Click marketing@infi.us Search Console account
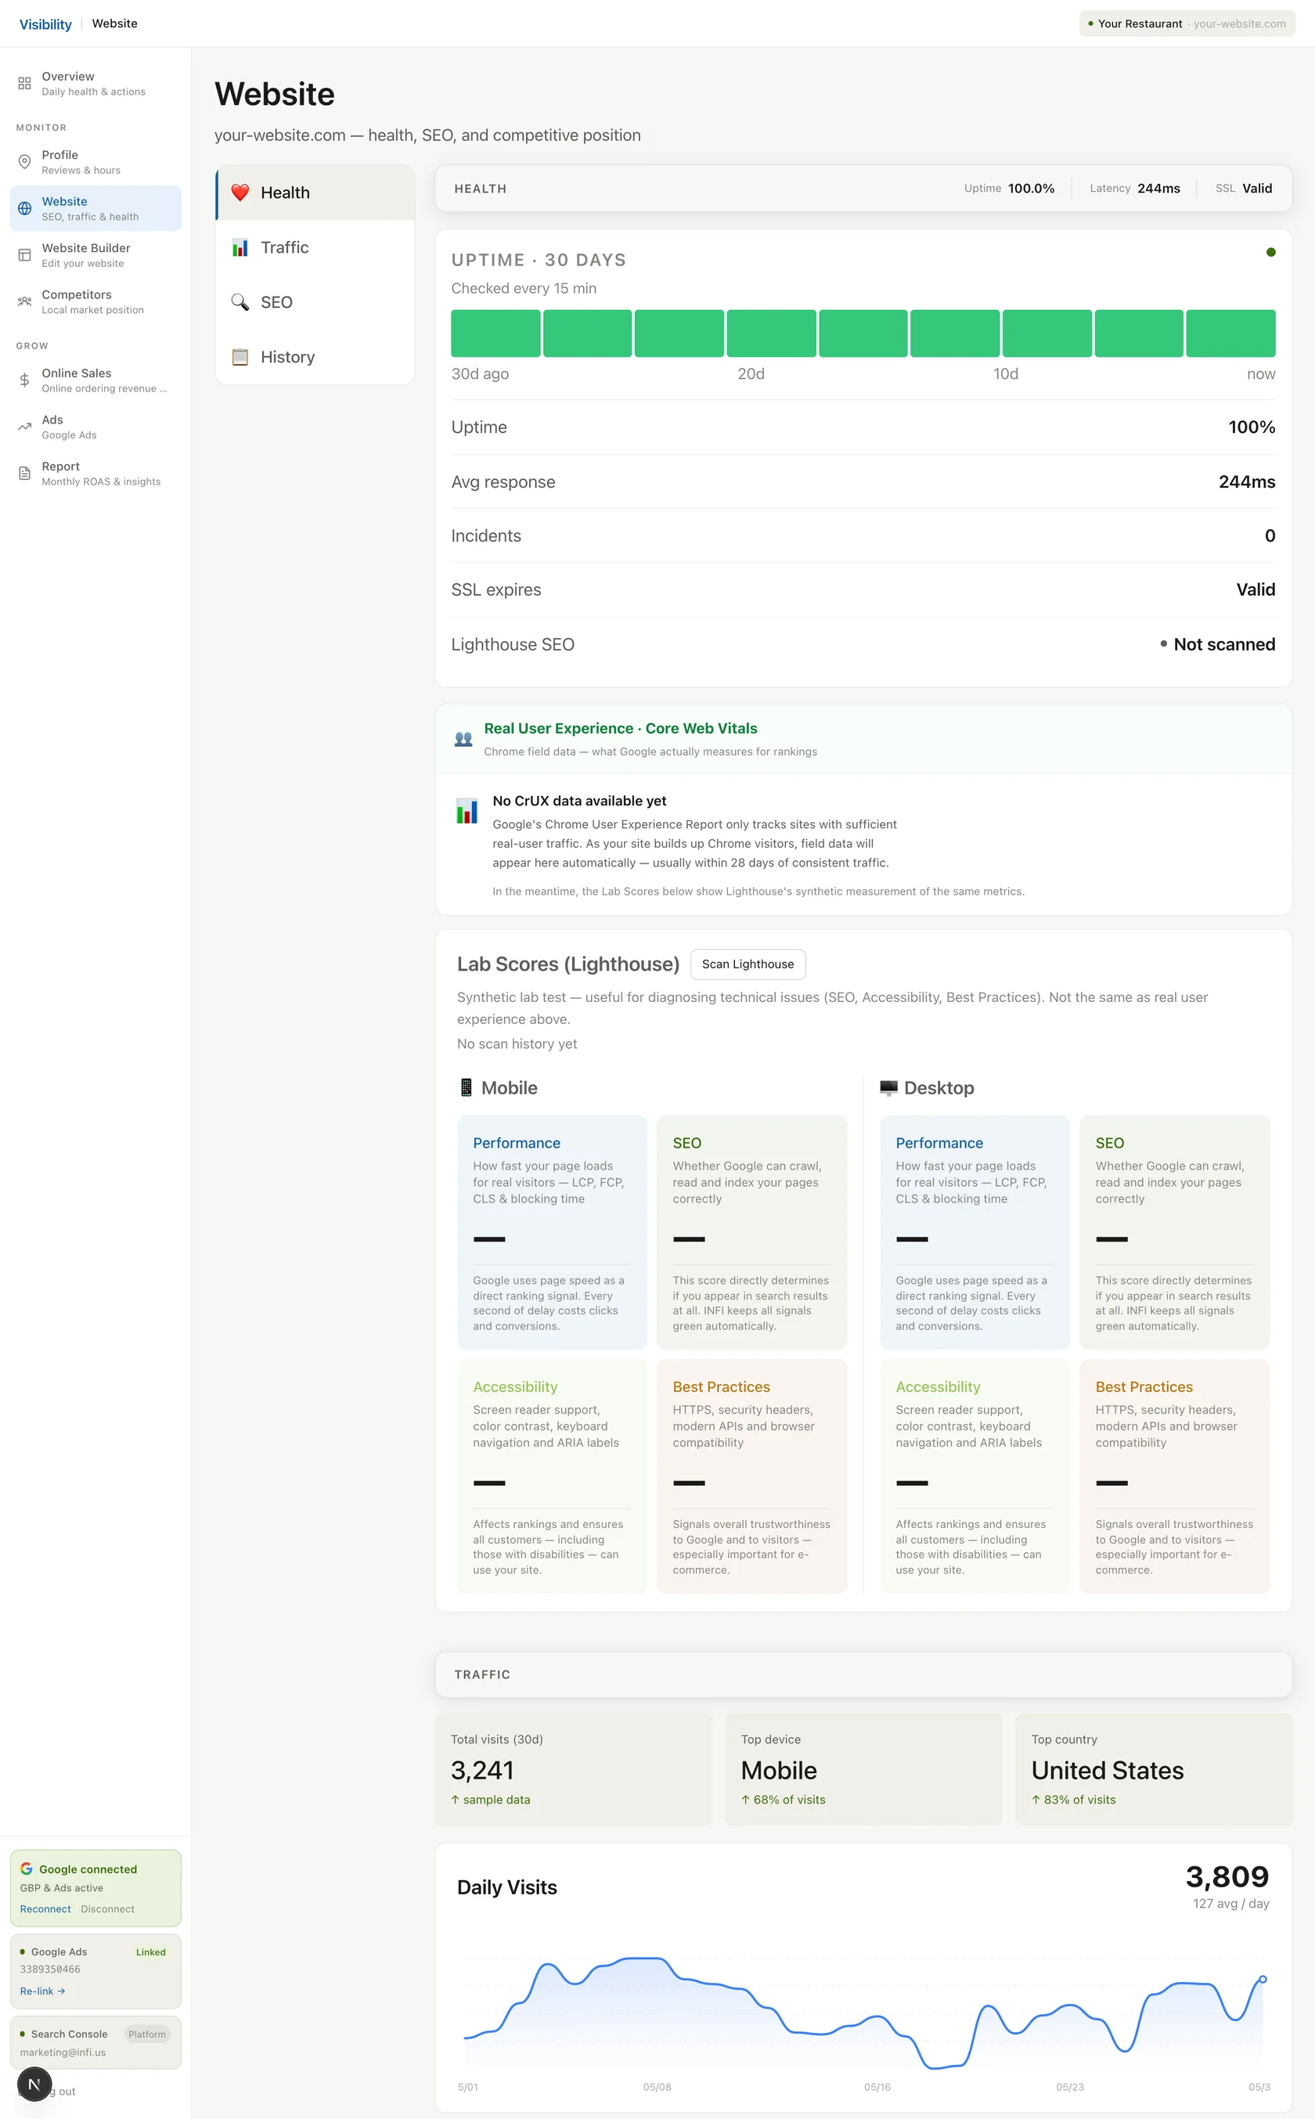The height and width of the screenshot is (2119, 1315). coord(63,2052)
